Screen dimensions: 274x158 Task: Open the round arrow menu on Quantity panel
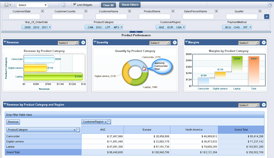175,43
